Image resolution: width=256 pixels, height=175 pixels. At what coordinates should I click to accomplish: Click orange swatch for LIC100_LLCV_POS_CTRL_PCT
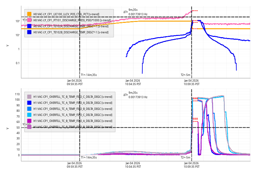pos(29,14)
